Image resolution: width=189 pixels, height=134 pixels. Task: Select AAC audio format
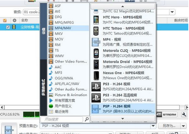point(68,67)
